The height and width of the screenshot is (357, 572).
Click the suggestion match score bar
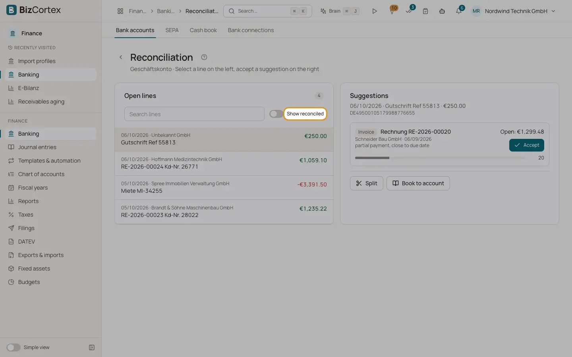441,158
